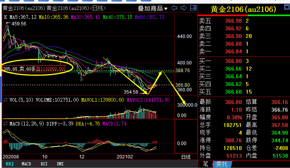Click the 卖一 ask price 366.84
This screenshot has height=168, width=290.
(233, 51)
